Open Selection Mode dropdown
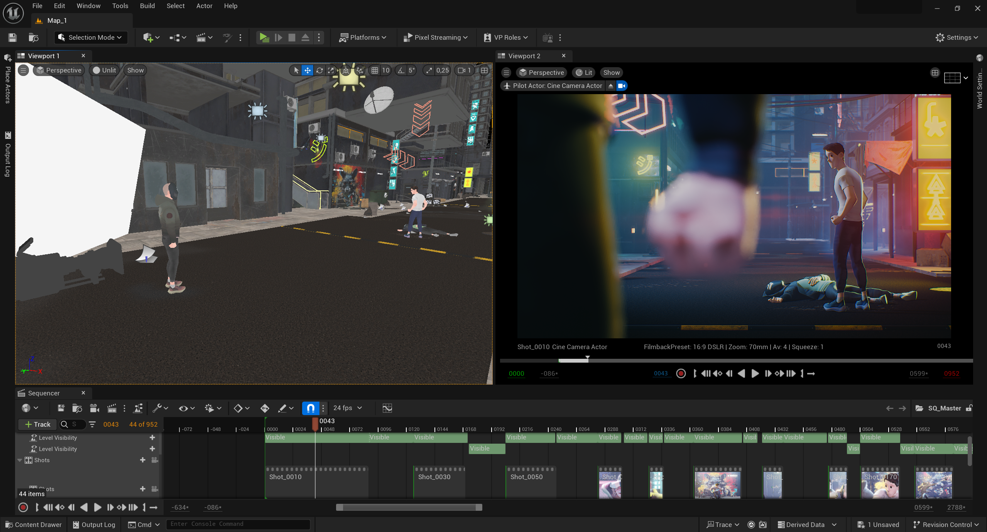 point(91,37)
